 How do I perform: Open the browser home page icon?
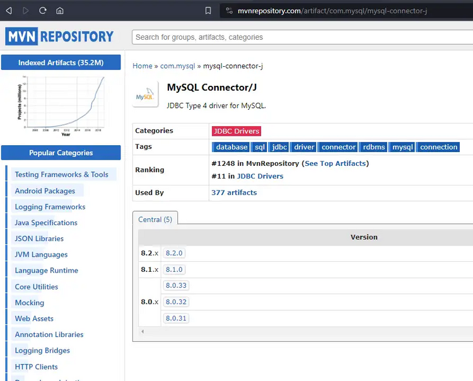click(60, 11)
